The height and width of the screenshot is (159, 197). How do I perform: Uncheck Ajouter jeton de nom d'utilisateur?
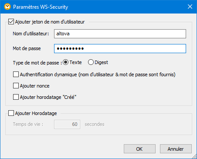click(x=11, y=22)
